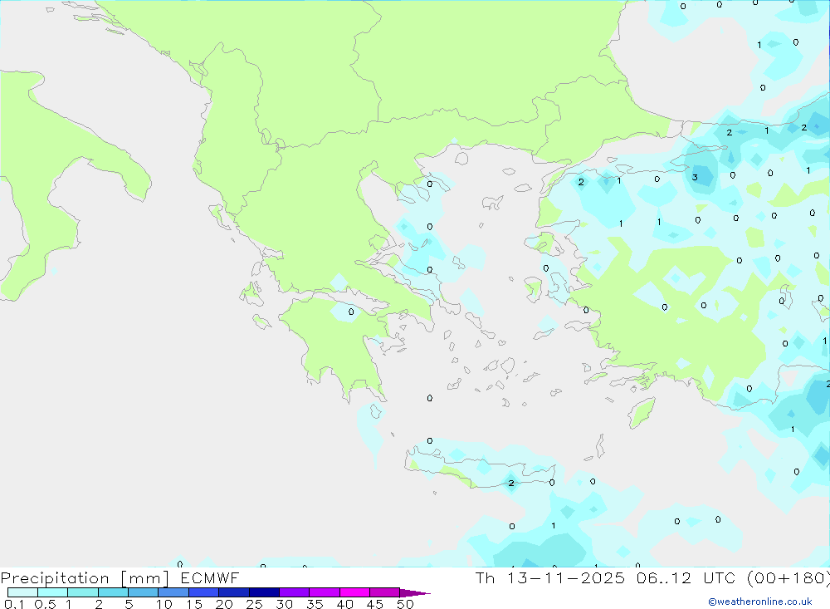Pick the 10–15 mm legend swatch

click(x=173, y=592)
